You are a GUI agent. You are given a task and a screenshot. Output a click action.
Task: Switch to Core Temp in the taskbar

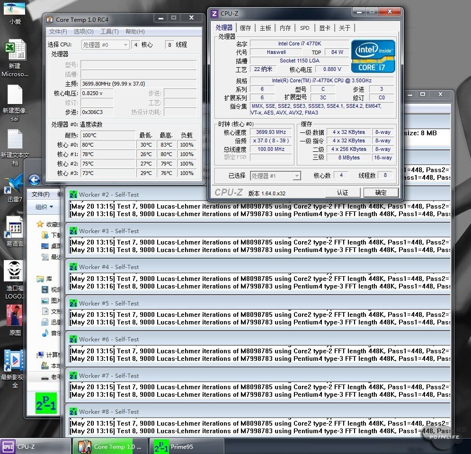(111, 446)
